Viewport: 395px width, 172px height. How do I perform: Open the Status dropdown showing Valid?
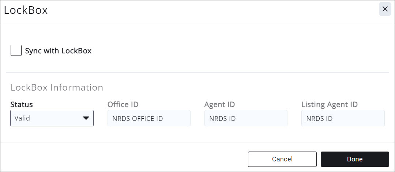(52, 118)
